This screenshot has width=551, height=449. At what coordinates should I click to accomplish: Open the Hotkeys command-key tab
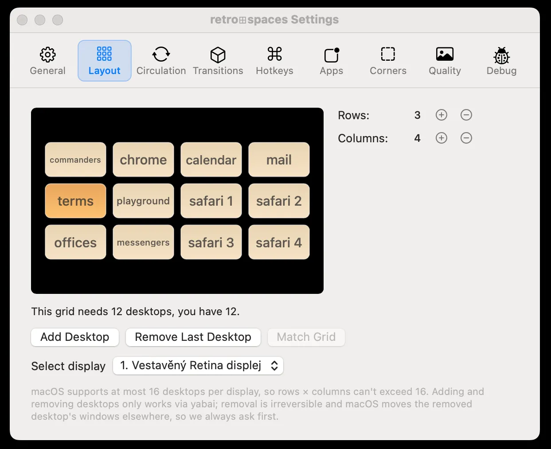point(274,61)
